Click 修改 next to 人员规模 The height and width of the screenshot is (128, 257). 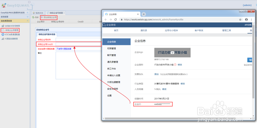pos(164,89)
